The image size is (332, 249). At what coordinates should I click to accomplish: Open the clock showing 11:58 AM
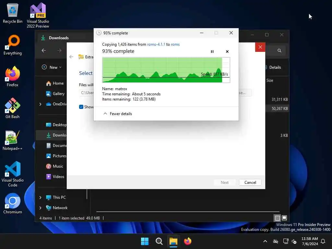pos(310,241)
